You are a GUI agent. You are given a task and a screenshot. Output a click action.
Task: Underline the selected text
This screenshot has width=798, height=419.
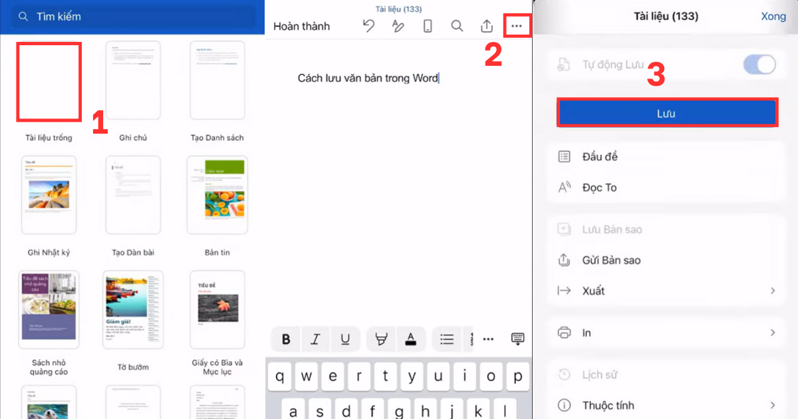pos(345,339)
